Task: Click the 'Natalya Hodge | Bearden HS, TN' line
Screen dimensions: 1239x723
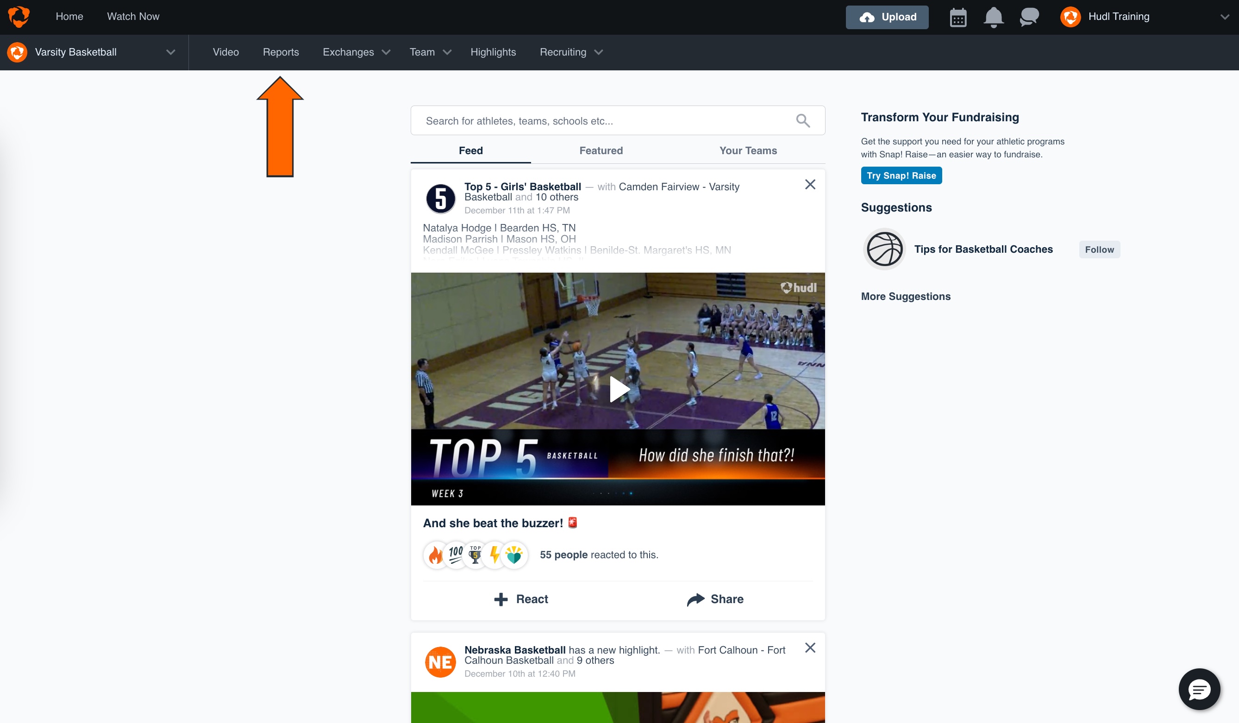Action: 499,228
